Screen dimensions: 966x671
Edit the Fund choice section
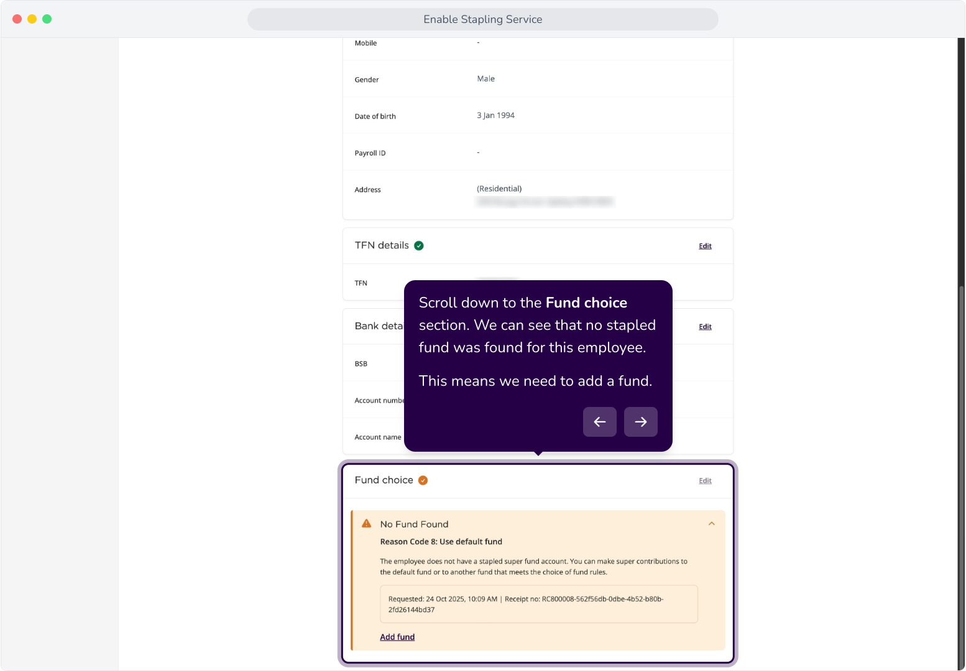[705, 481]
